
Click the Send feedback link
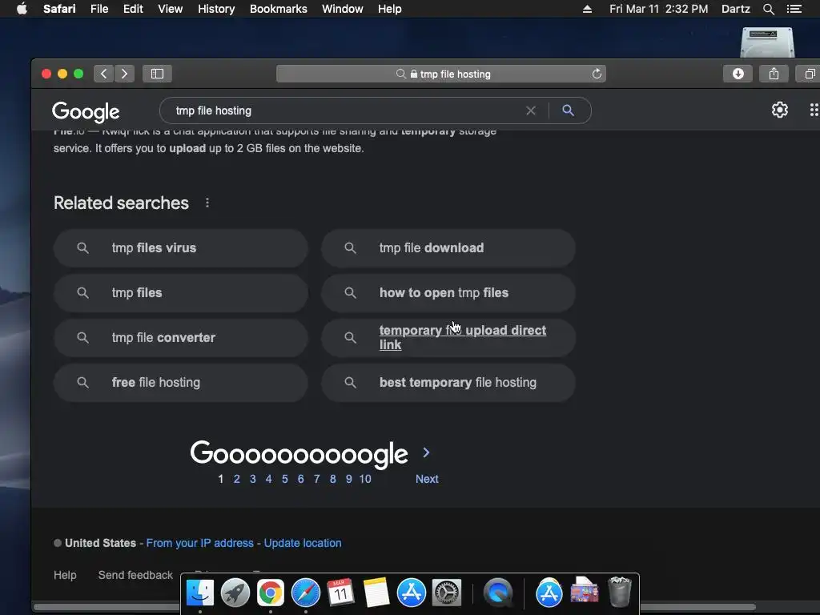(135, 575)
